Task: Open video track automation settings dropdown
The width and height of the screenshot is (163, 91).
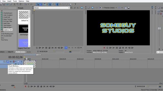Action: [x=16, y=62]
